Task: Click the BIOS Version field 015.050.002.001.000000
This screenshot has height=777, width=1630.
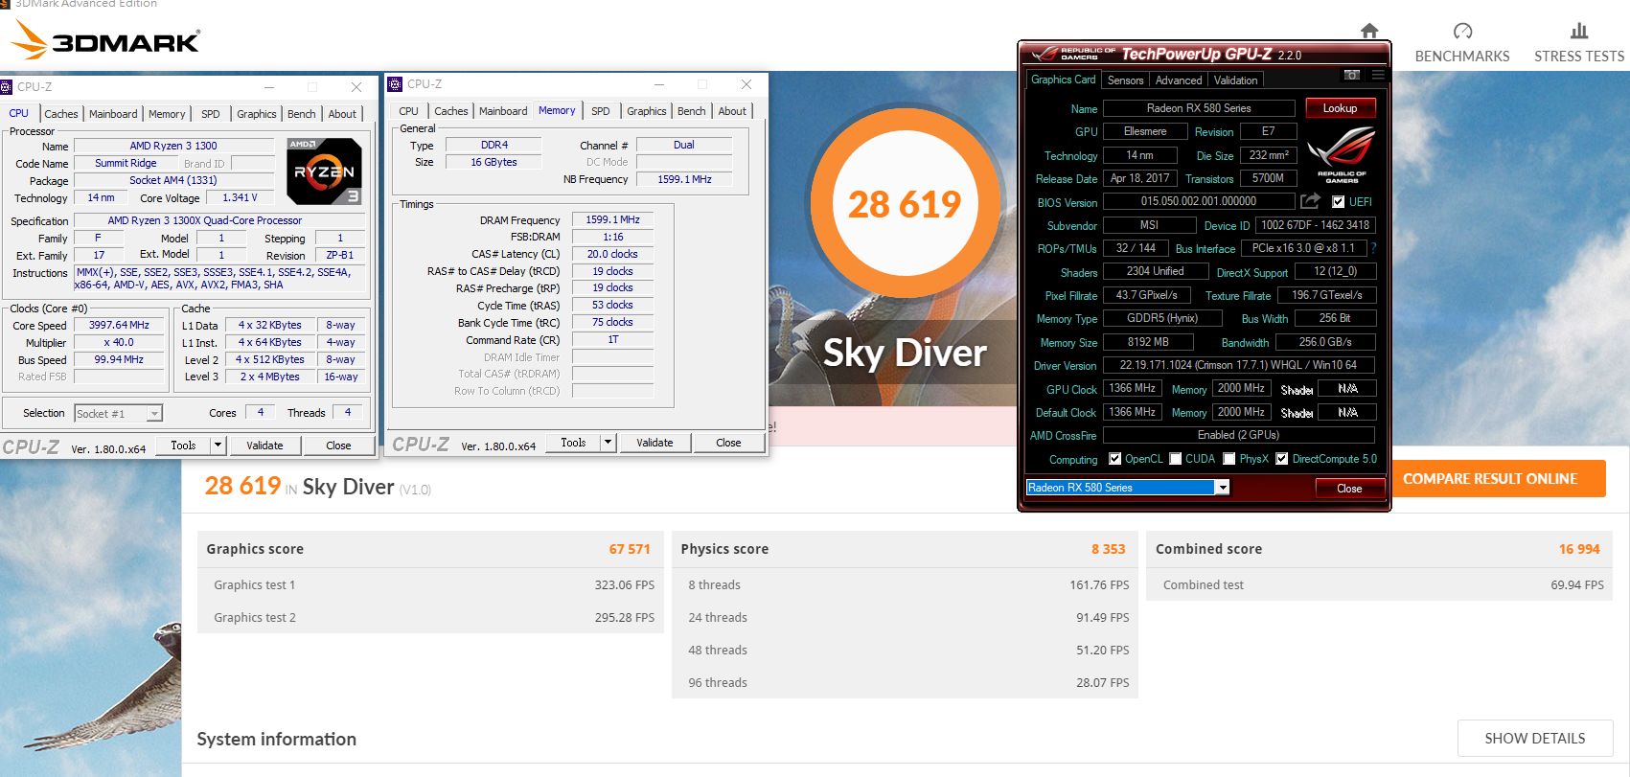Action: click(x=1199, y=201)
